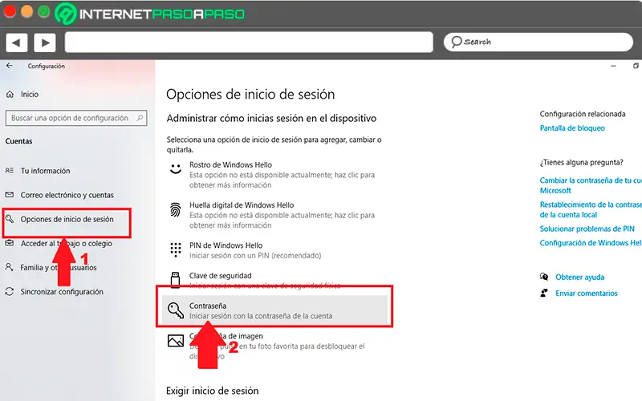
Task: Click the browser back arrow button
Action: [16, 43]
